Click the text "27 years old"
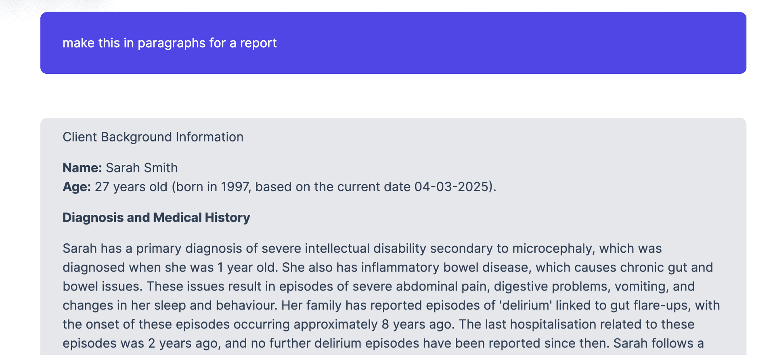The height and width of the screenshot is (357, 775). click(131, 187)
